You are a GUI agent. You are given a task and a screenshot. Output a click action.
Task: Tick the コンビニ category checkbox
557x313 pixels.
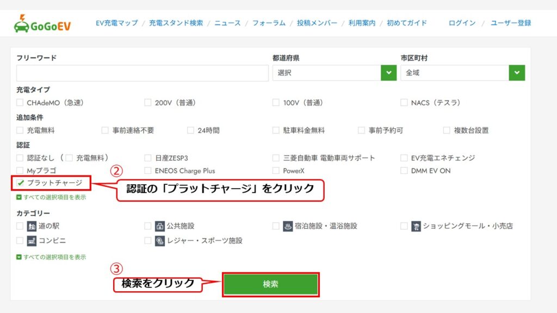tap(20, 241)
